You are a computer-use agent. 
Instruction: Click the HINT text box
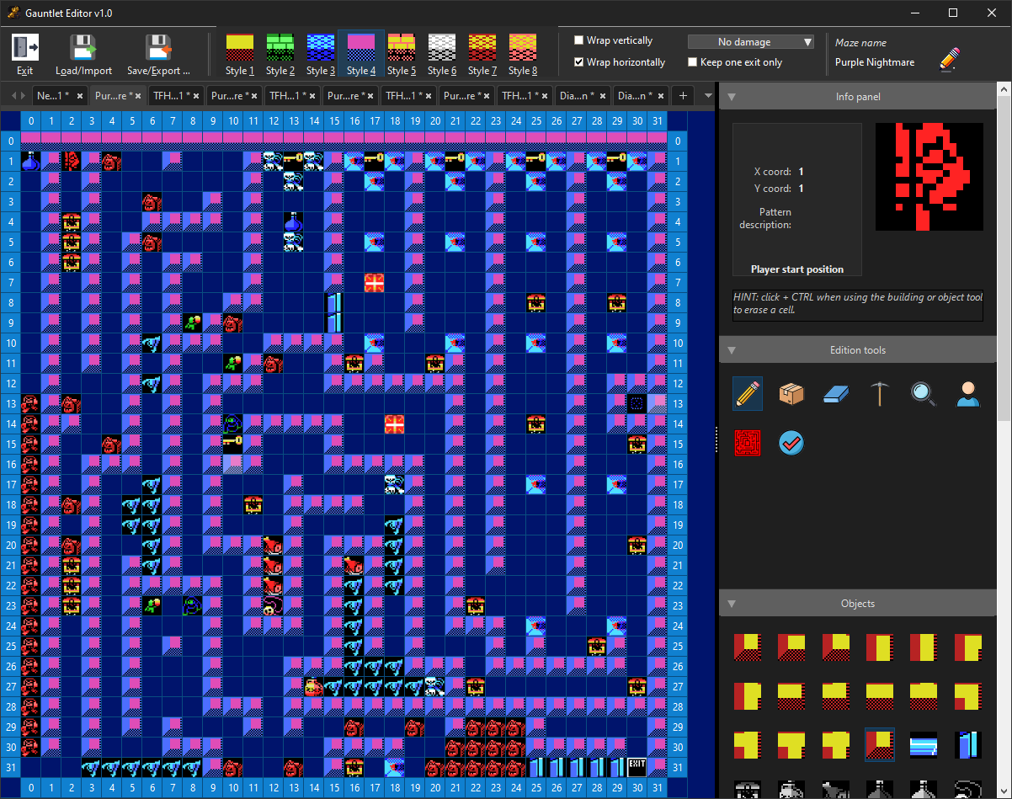pos(858,304)
